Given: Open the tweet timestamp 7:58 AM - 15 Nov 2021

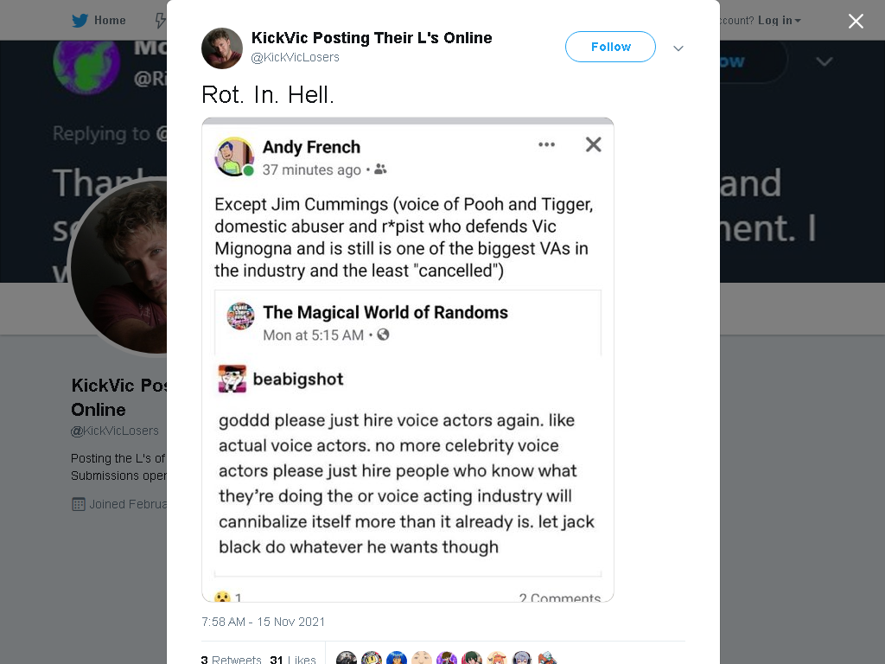Looking at the screenshot, I should click(x=263, y=622).
